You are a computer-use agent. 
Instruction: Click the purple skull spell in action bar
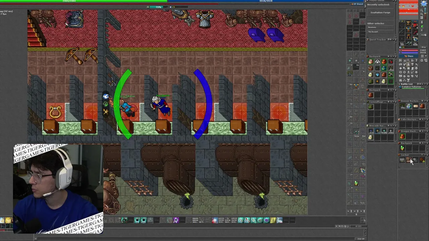[x=176, y=220]
